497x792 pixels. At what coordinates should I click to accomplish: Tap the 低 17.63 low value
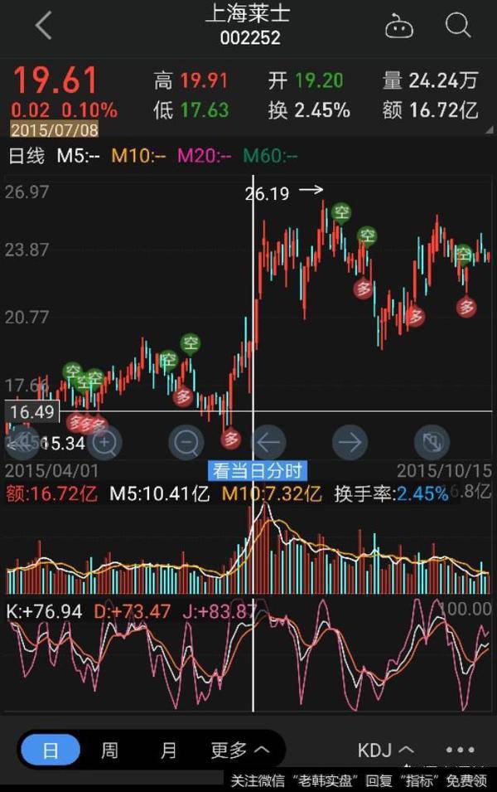191,109
